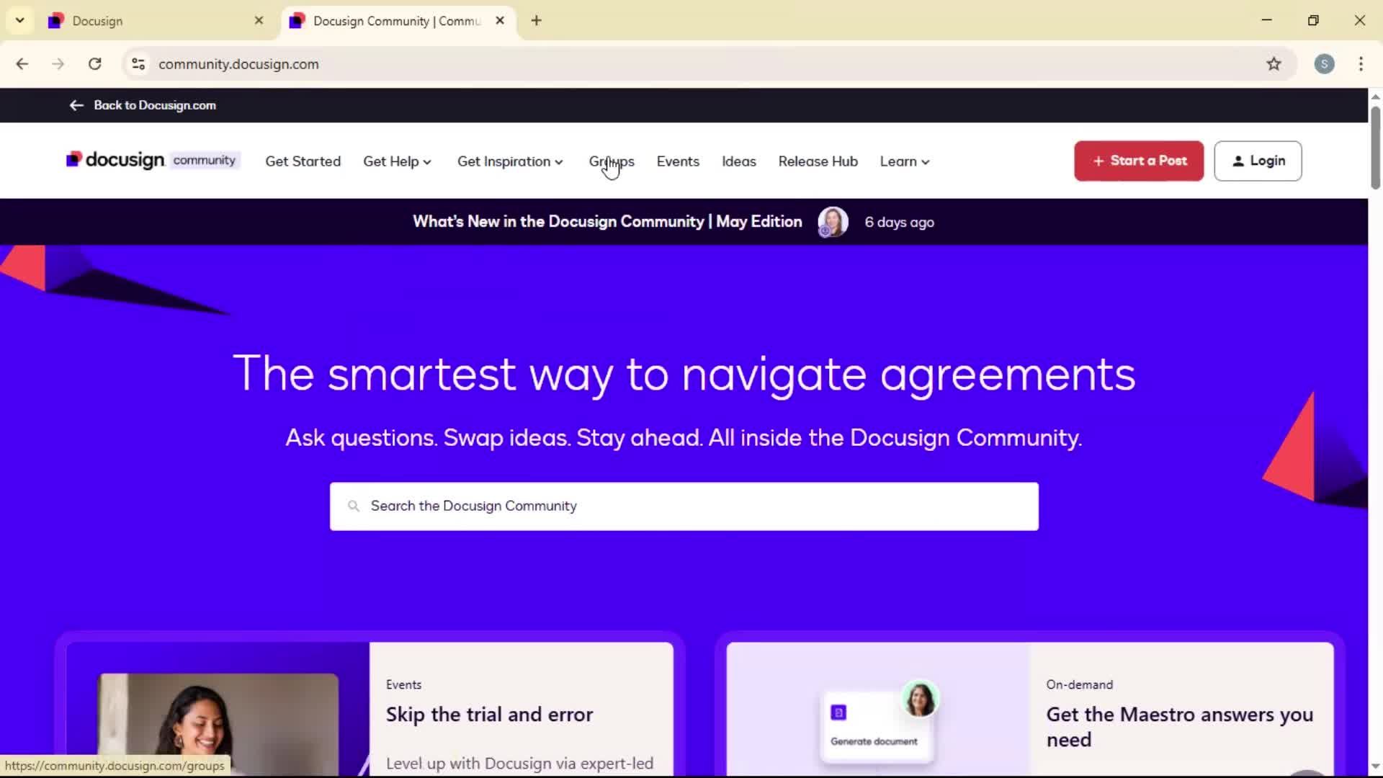The image size is (1383, 778).
Task: Close the Docusign tab
Action: coord(259,21)
